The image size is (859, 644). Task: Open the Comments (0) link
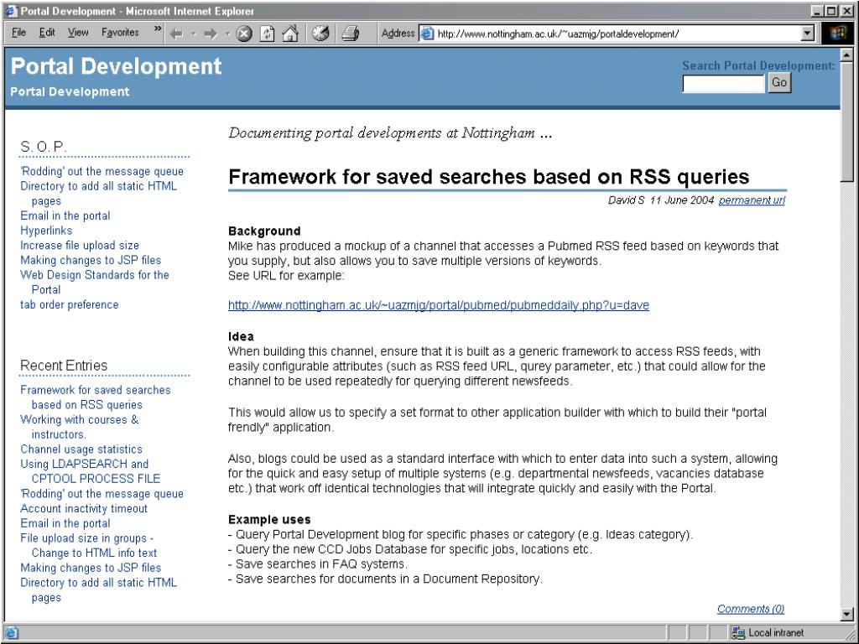pyautogui.click(x=751, y=609)
